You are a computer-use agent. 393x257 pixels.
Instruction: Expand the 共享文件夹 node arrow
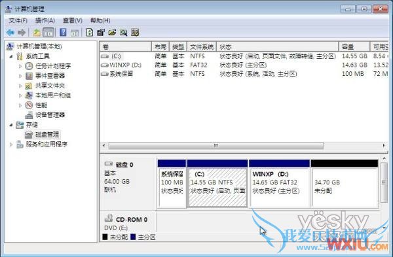20,86
